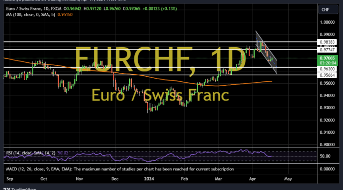Select the orange MA value 0.95150
The width and height of the screenshot is (343, 190).
click(65, 15)
